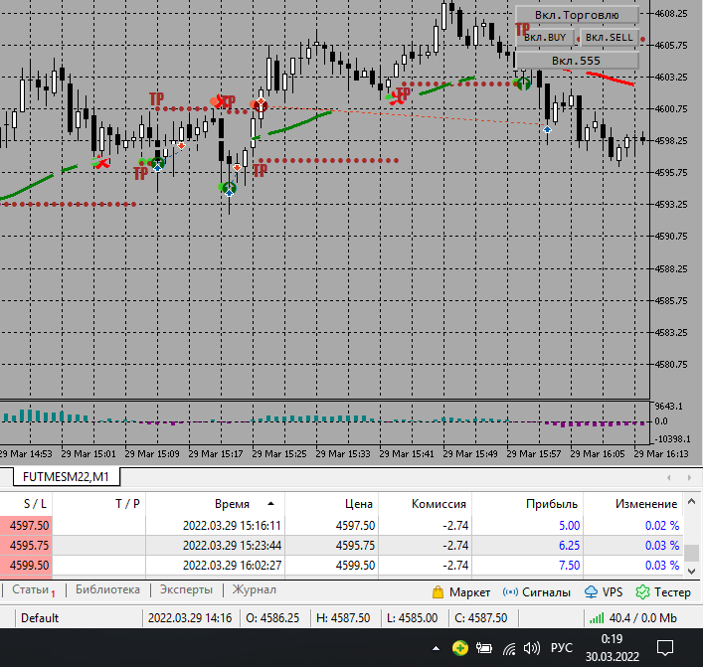Click the connection status 40.4 / 0.0 Mb

pos(633,618)
